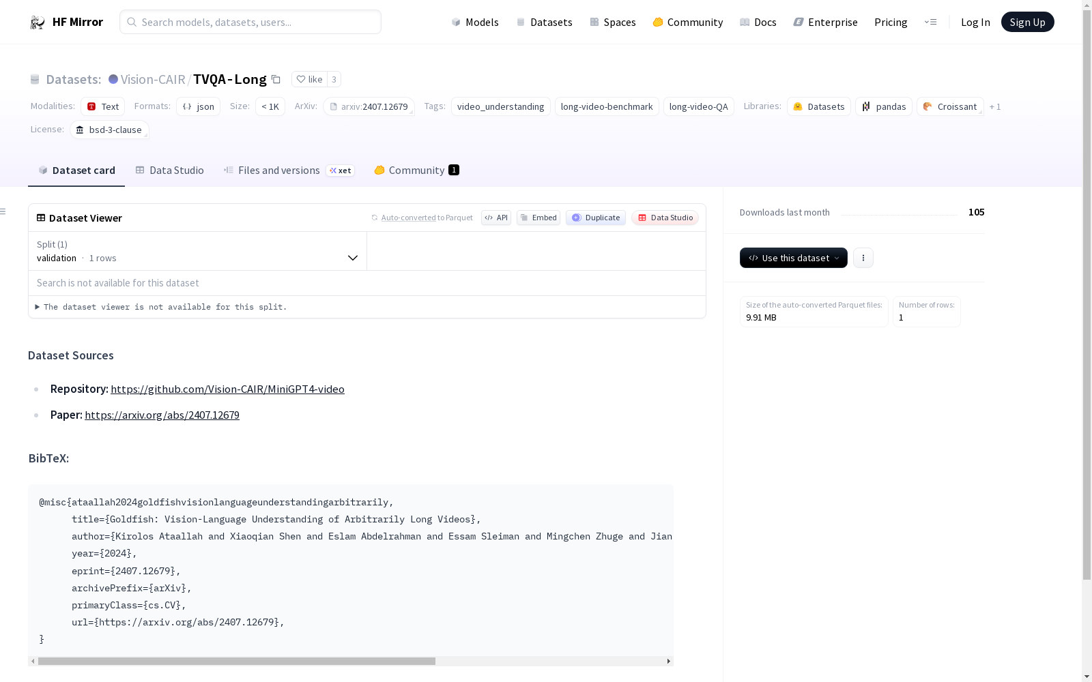Switch to the Dataset card tab
Viewport: 1092px width, 682px height.
76,170
